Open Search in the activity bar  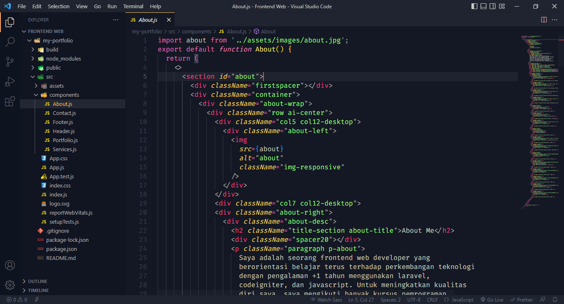[x=10, y=42]
